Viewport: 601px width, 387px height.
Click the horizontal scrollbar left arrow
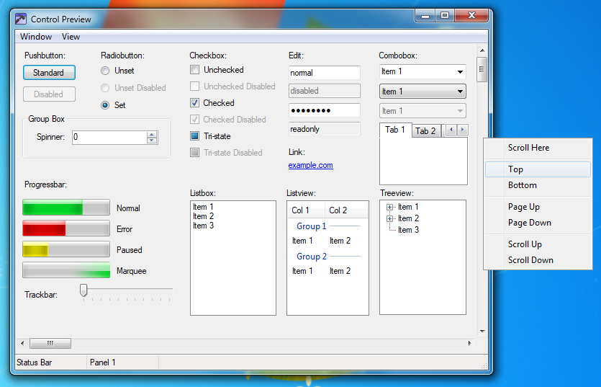click(22, 343)
